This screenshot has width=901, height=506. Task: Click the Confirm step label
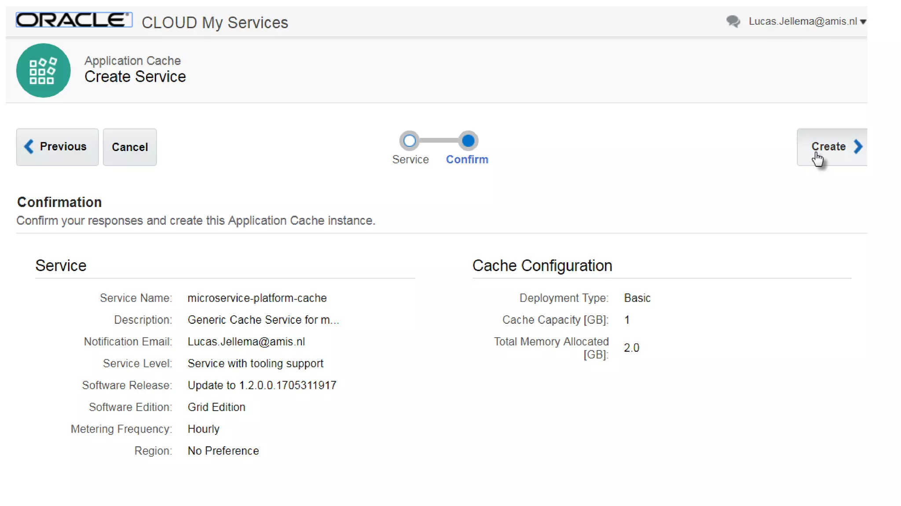coord(467,159)
